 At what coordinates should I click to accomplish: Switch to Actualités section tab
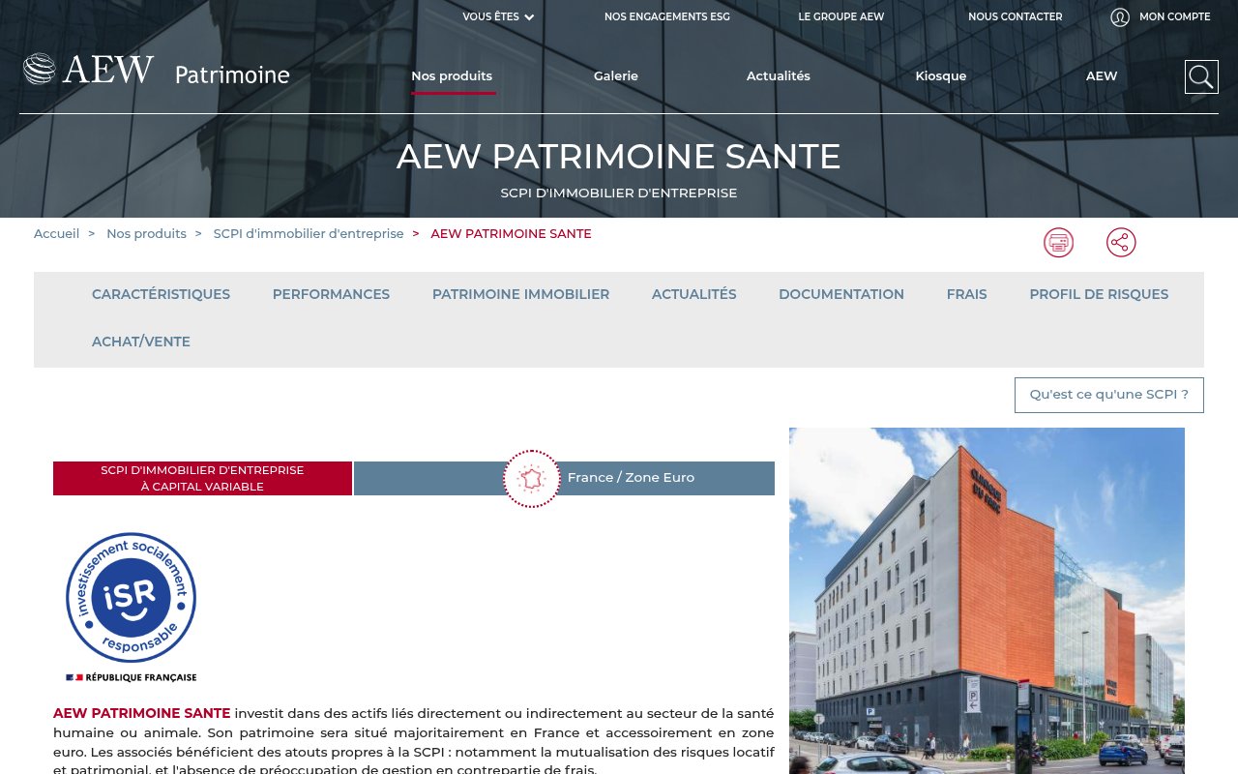(x=693, y=294)
